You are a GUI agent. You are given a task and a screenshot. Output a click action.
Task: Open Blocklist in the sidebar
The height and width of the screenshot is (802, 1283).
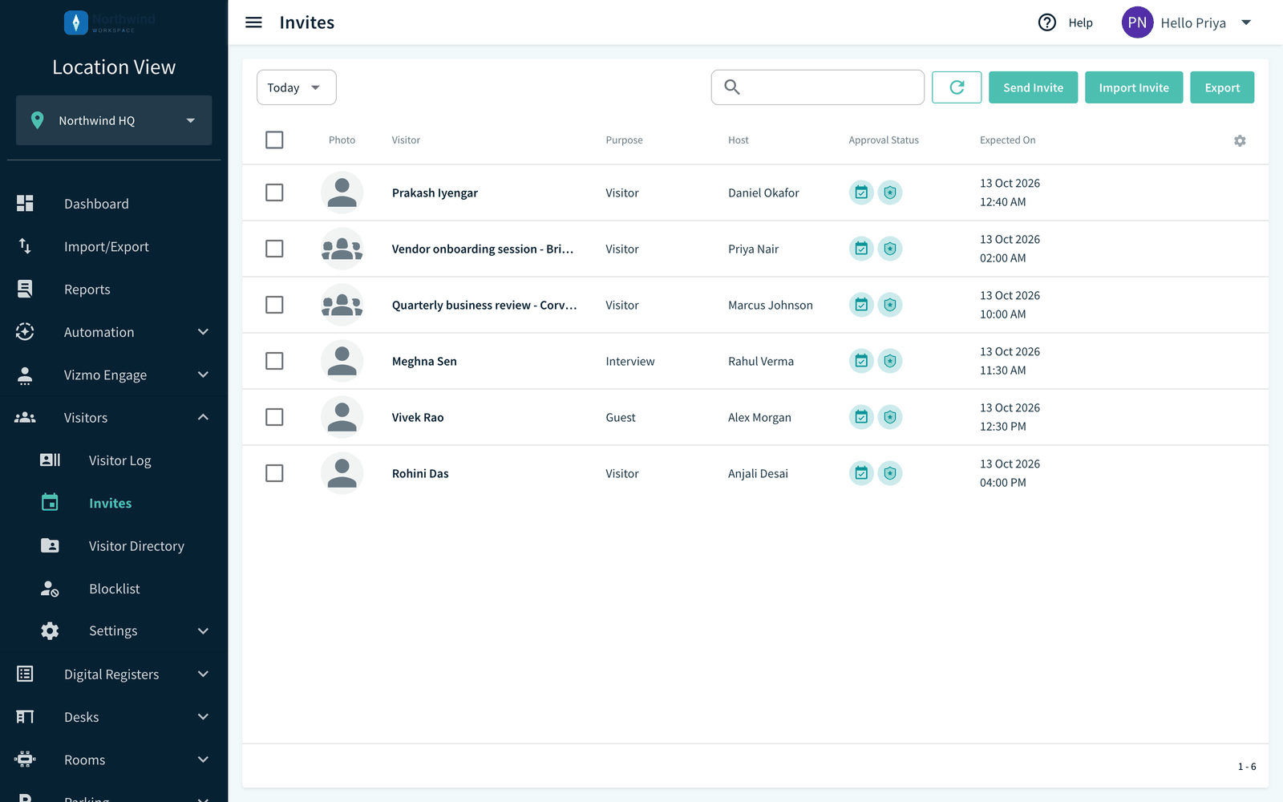[114, 588]
